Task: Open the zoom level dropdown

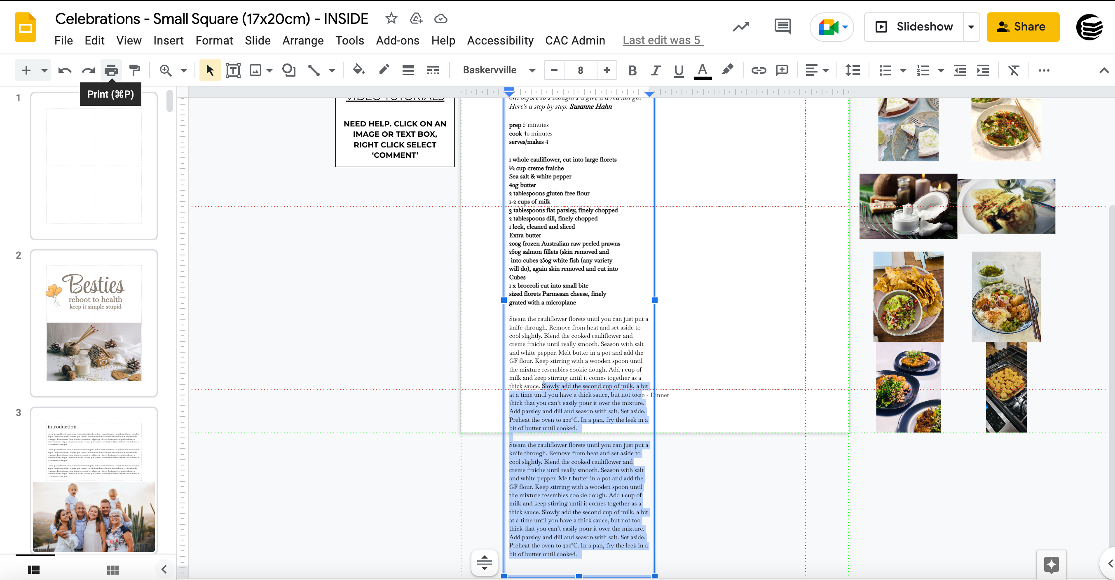Action: point(183,70)
